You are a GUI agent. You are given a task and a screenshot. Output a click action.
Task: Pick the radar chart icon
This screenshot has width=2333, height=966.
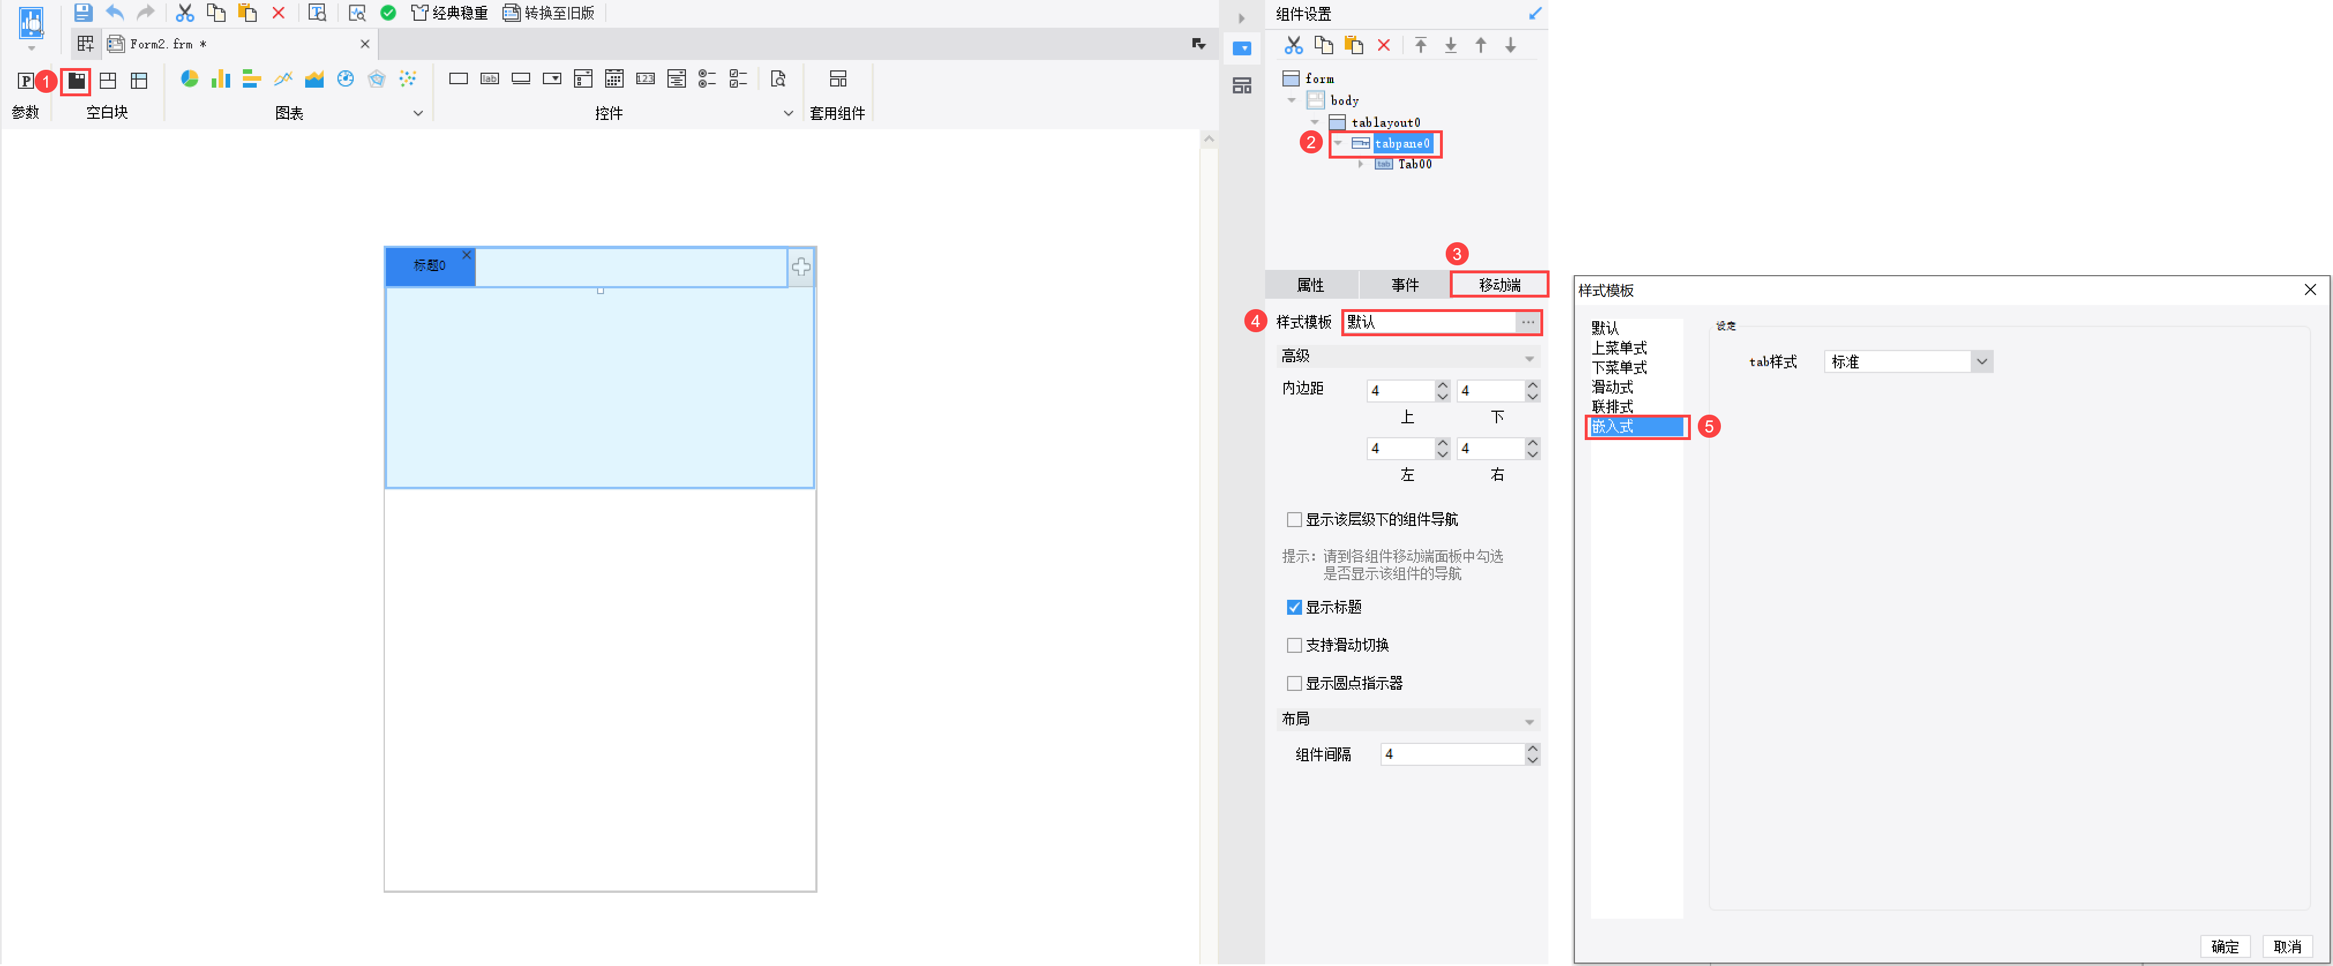(377, 80)
